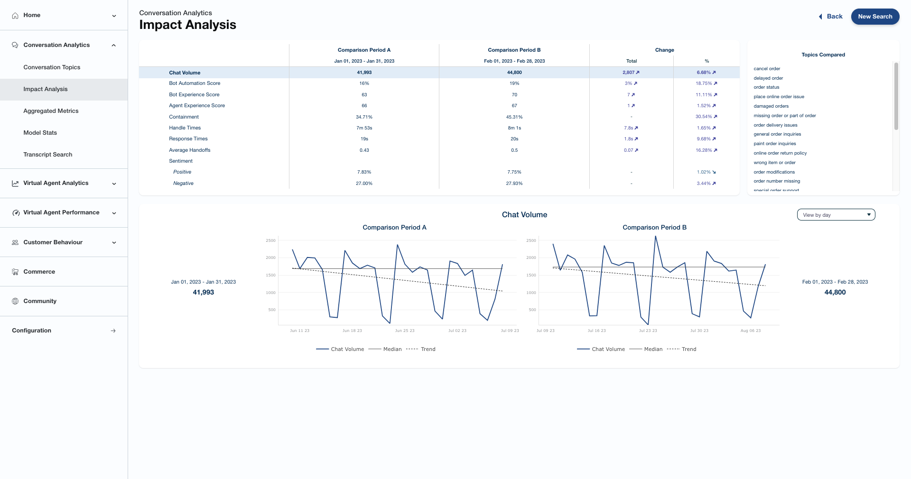
Task: Click the Configuration arrow icon
Action: point(113,331)
